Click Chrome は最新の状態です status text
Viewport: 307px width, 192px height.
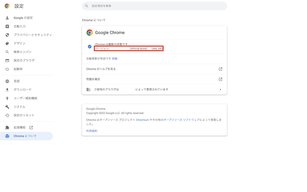(x=111, y=44)
